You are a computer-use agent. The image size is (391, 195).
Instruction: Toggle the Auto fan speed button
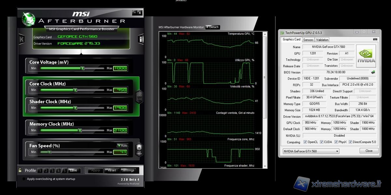click(x=123, y=146)
